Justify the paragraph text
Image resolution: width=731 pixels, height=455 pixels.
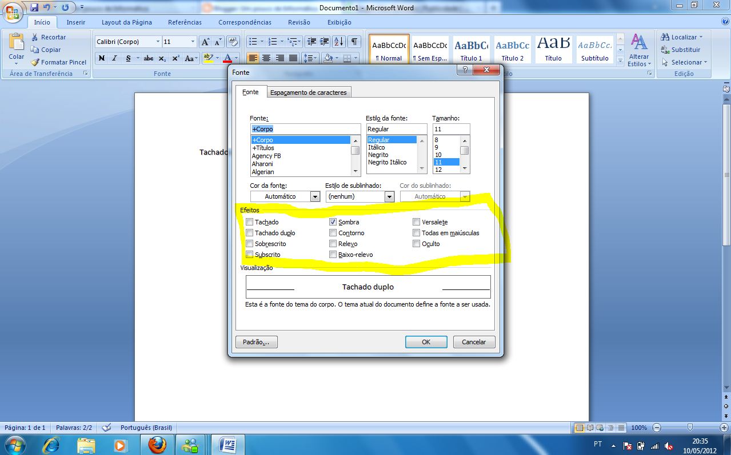(x=293, y=58)
